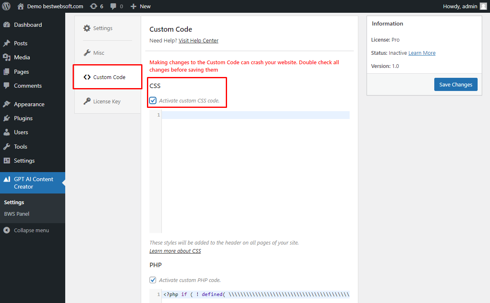The image size is (490, 303).
Task: Open BWS Panel submenu item
Action: tap(17, 214)
